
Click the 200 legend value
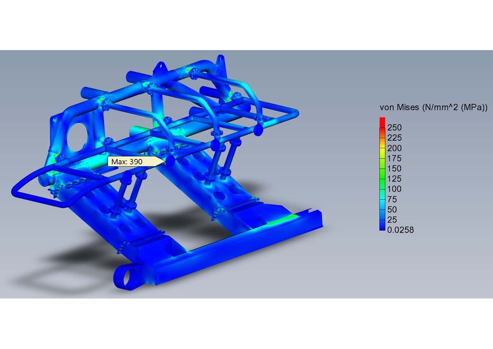(394, 148)
